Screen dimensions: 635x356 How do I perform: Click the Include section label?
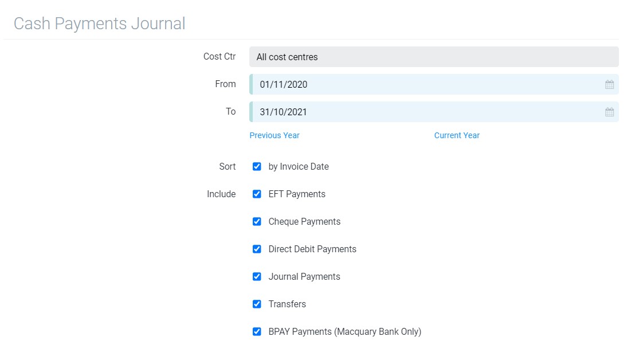[221, 194]
